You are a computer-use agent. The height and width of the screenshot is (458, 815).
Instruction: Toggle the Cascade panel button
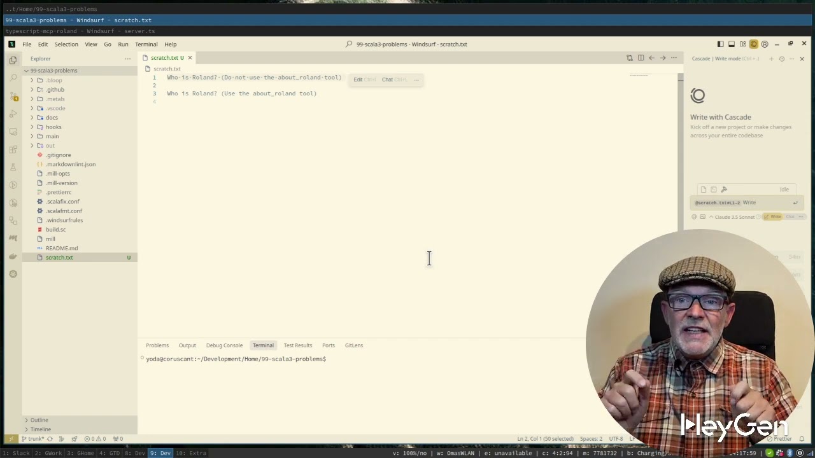(754, 44)
